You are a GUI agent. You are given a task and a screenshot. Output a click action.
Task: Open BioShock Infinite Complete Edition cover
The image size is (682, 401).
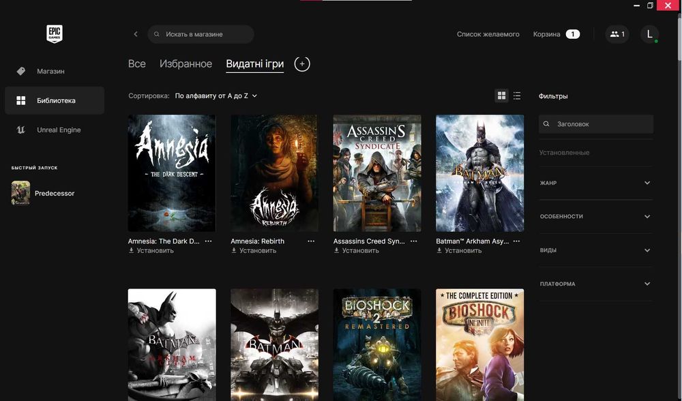(479, 344)
